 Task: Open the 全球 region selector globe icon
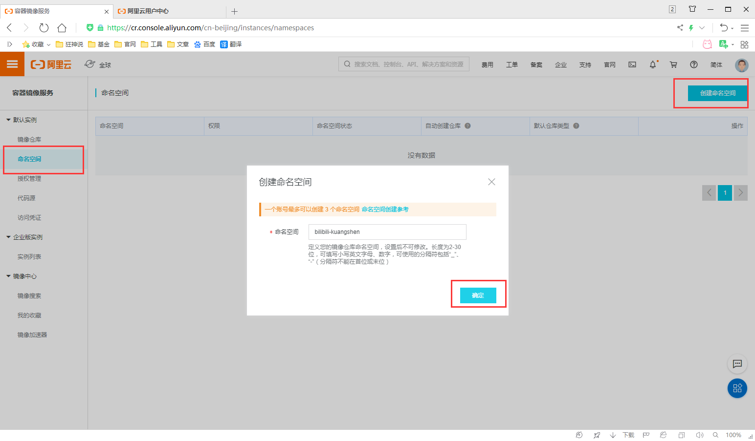89,63
